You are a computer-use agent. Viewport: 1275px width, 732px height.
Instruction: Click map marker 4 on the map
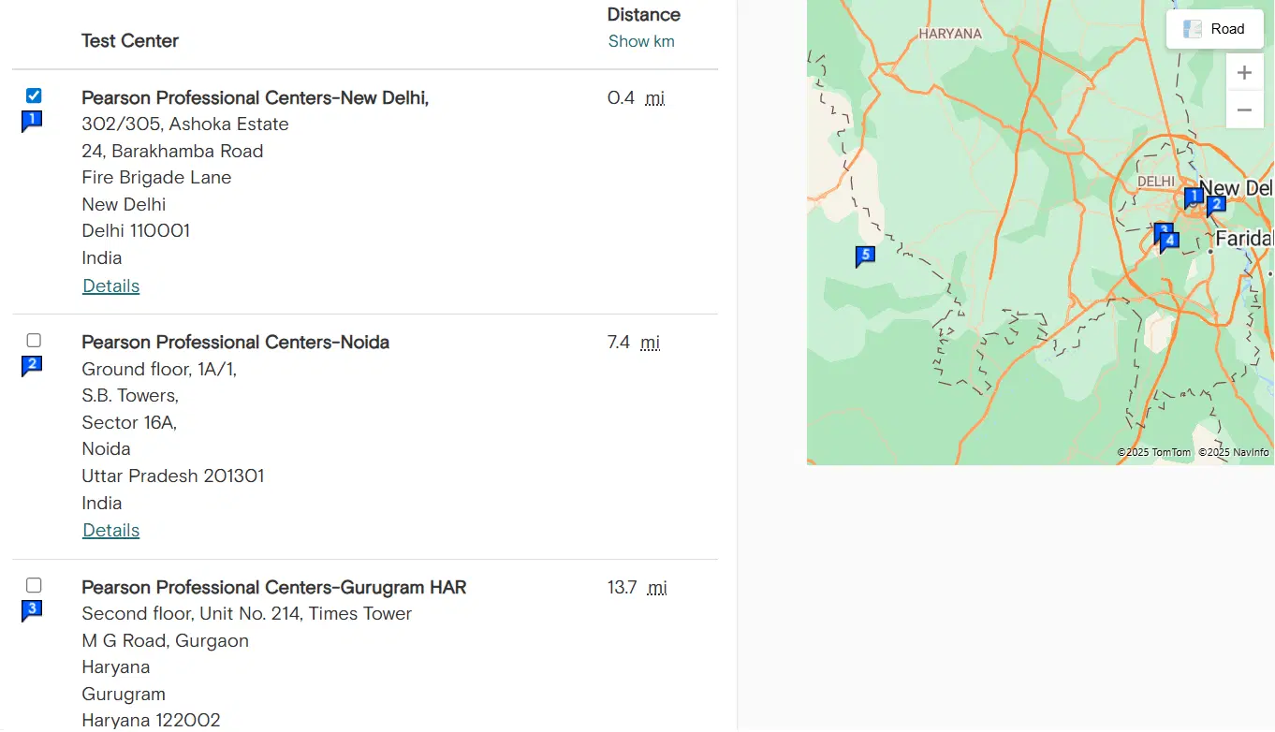[1170, 241]
